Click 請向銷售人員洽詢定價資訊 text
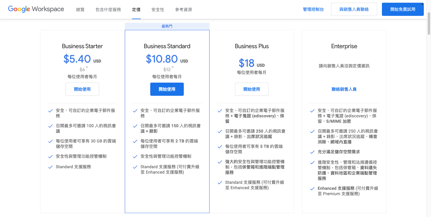The width and height of the screenshot is (431, 217). click(x=344, y=66)
